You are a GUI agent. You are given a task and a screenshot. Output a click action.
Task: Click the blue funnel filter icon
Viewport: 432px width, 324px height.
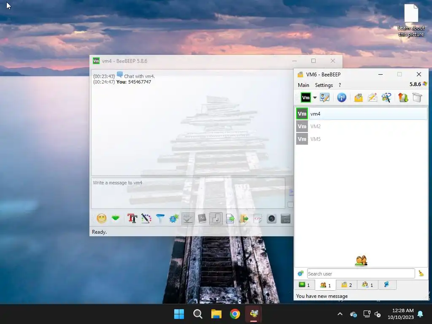click(x=160, y=219)
